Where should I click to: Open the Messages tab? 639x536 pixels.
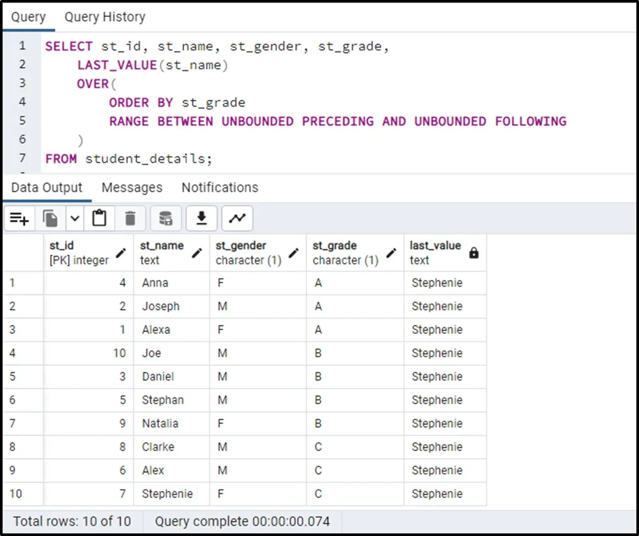[132, 188]
